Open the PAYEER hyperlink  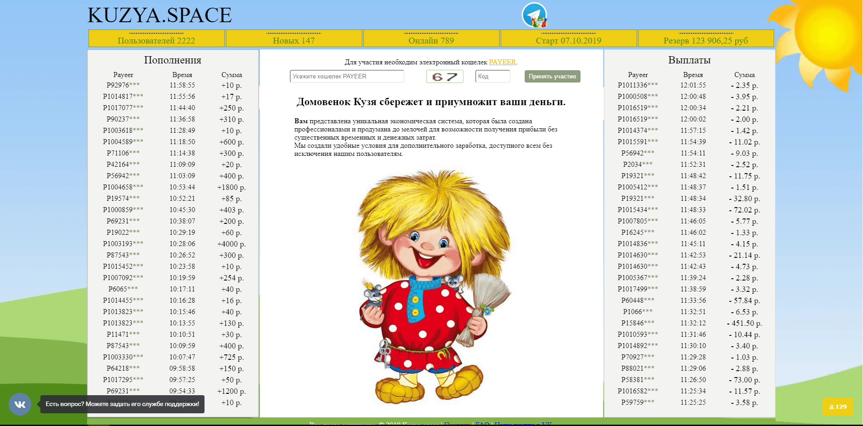coord(502,62)
